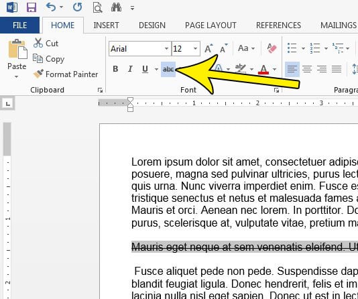Copy the selected text
The image size is (358, 299).
[48, 59]
